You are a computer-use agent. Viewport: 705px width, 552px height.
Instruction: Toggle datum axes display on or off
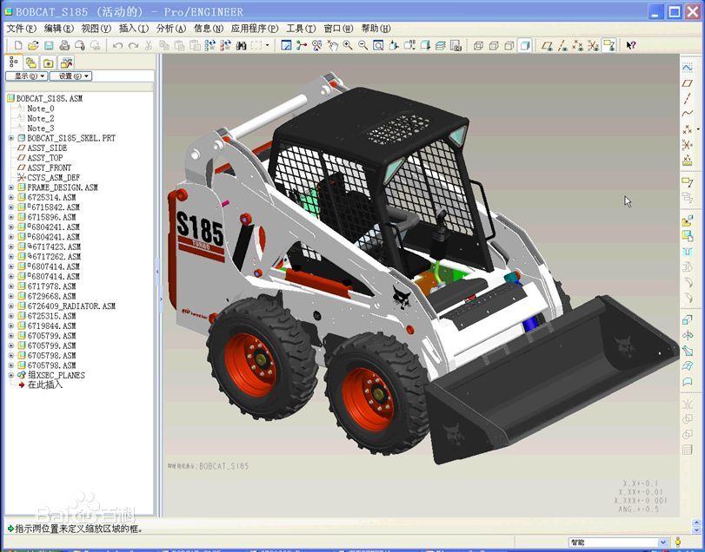tap(562, 45)
